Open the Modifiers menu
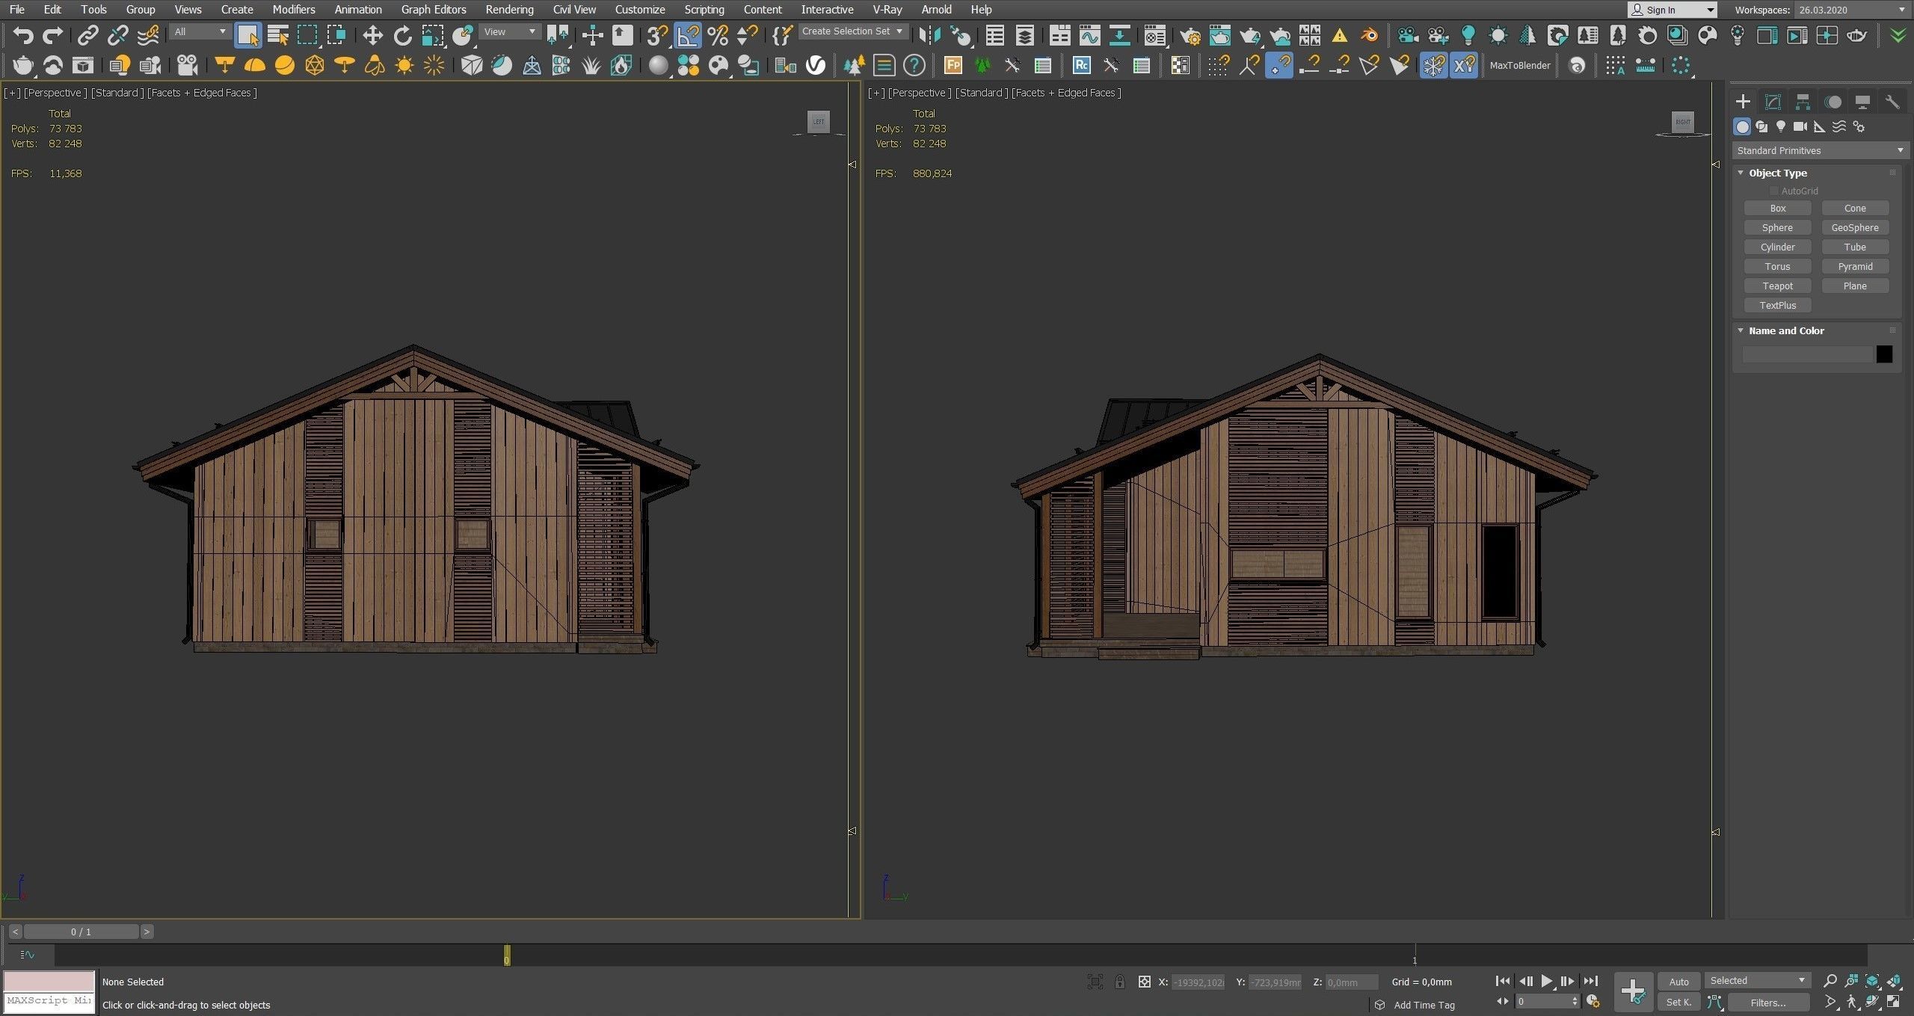The width and height of the screenshot is (1914, 1016). [x=293, y=10]
